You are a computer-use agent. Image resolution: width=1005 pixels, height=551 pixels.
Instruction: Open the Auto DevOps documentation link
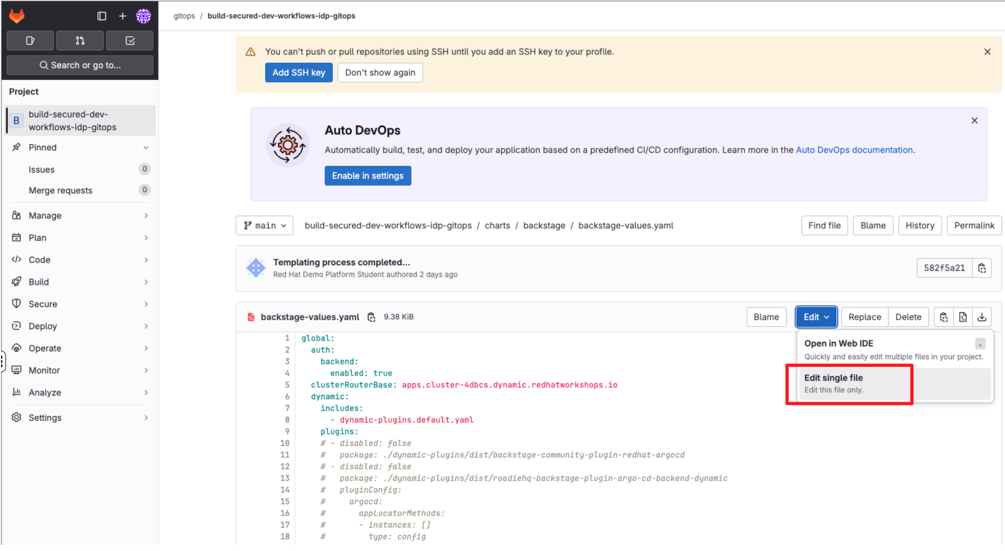[x=854, y=150]
